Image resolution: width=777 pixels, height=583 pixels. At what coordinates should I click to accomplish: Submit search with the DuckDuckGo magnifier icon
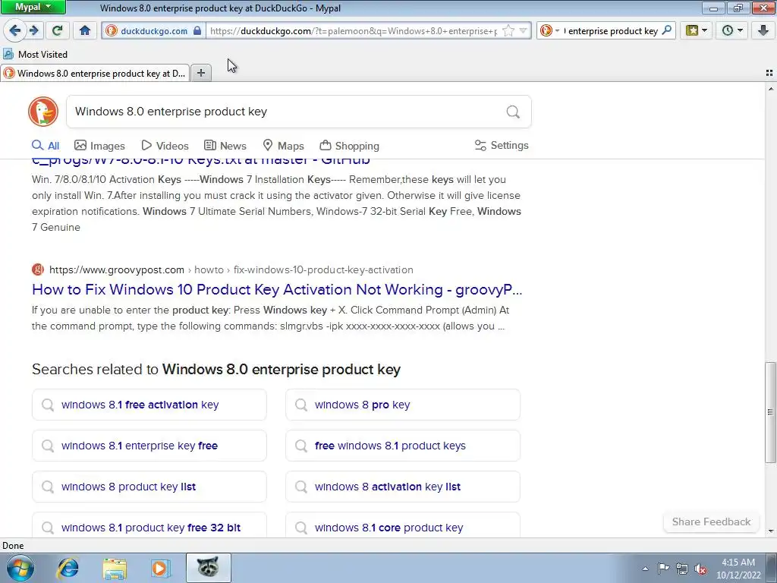point(513,112)
